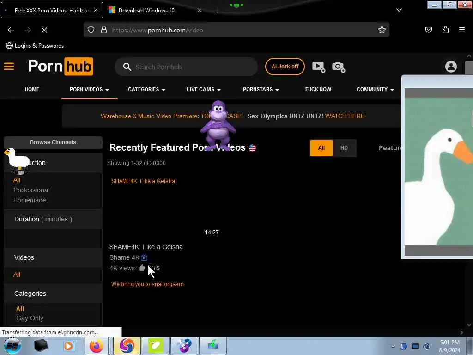Click the site logo in header
This screenshot has height=355, width=473.
(61, 66)
